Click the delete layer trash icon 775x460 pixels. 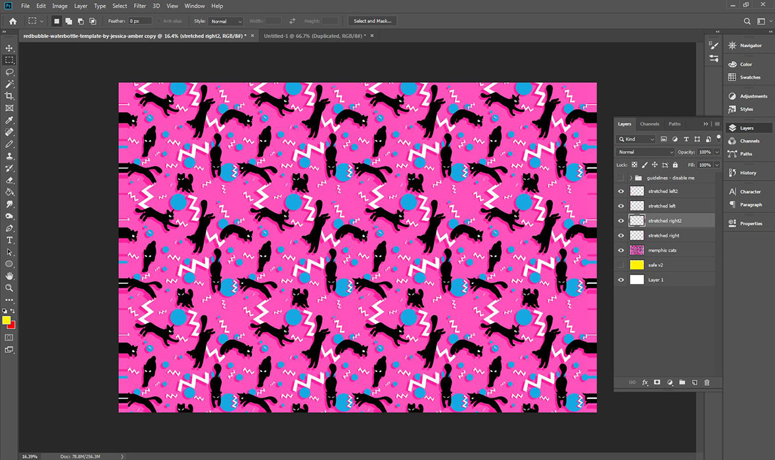[x=707, y=382]
